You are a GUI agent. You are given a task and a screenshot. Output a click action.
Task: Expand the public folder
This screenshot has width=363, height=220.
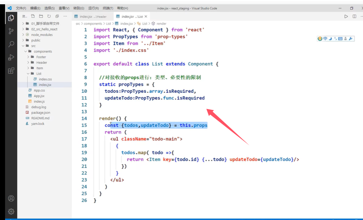pyautogui.click(x=44, y=40)
